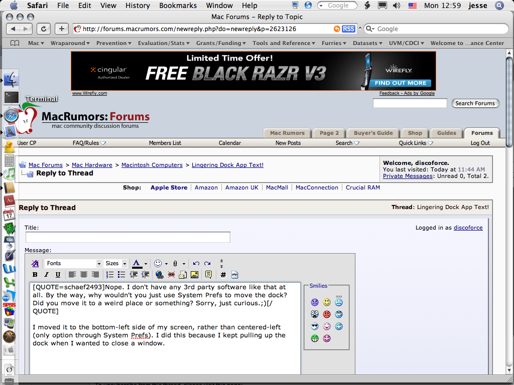
Task: Click Log Out in the navbar
Action: click(x=480, y=143)
